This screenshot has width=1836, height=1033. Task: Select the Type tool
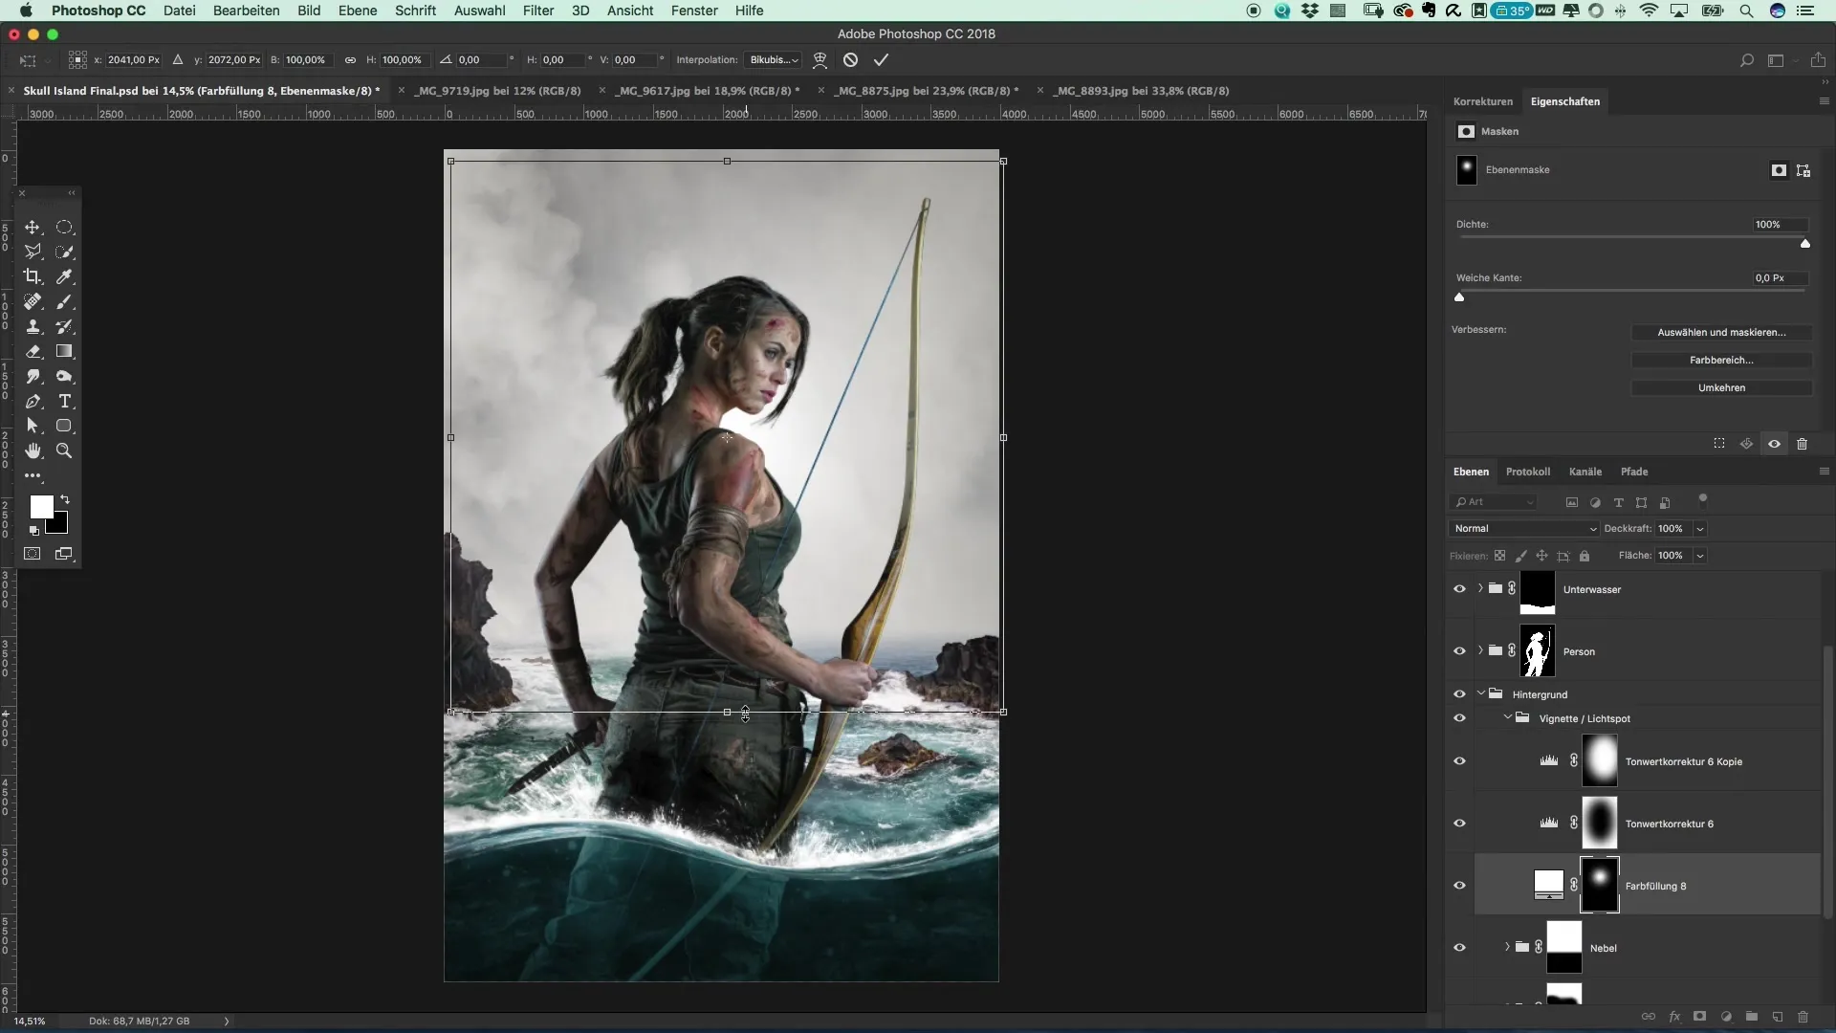(64, 401)
